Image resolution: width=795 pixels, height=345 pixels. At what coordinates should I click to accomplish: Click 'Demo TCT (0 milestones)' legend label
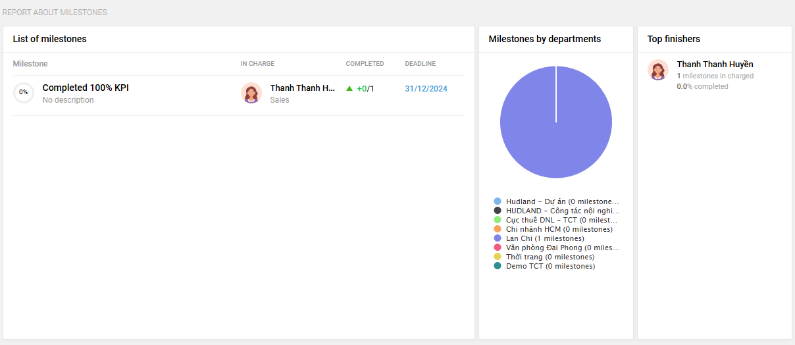[x=550, y=266]
